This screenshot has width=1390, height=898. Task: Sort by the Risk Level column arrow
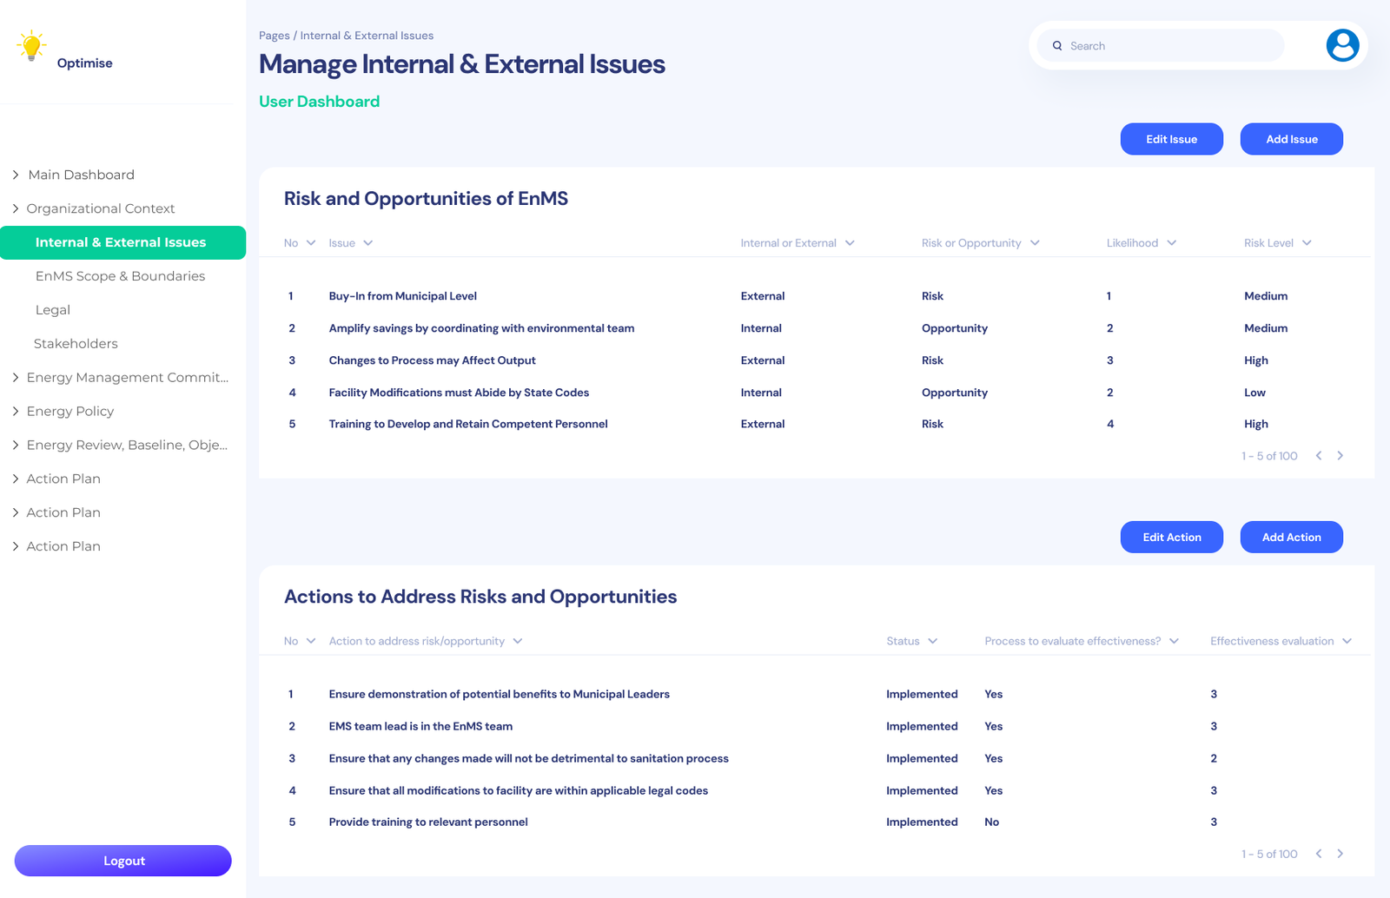[1307, 243]
